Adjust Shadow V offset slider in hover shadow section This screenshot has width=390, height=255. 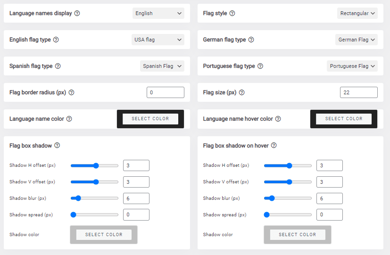pyautogui.click(x=288, y=182)
